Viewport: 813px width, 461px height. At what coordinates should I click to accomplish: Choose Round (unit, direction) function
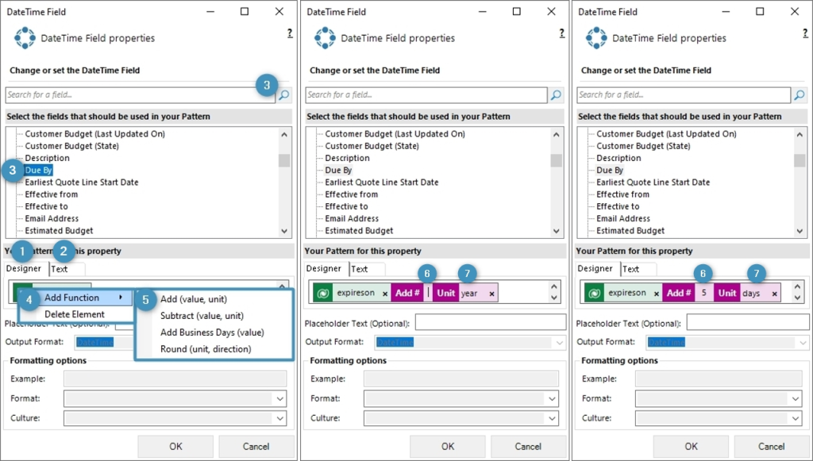pos(206,348)
